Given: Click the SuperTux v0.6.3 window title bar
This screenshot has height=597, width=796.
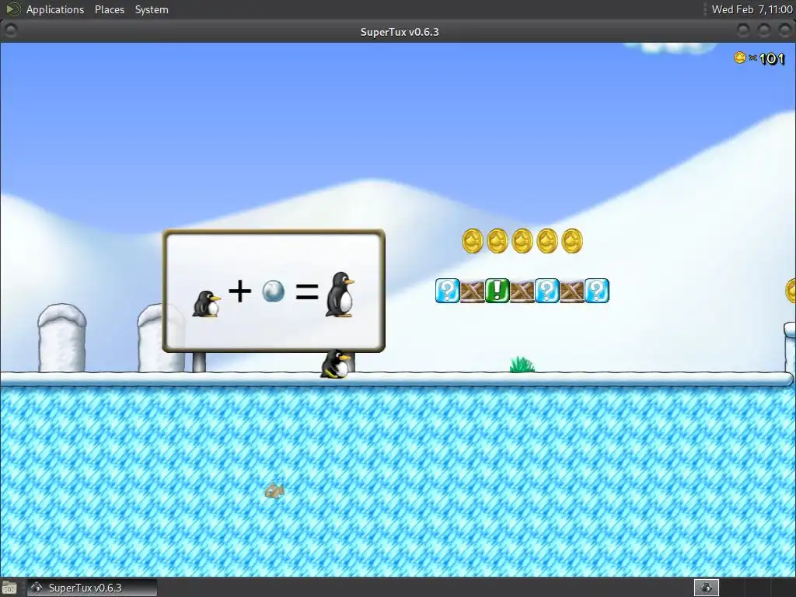Looking at the screenshot, I should click(x=399, y=31).
